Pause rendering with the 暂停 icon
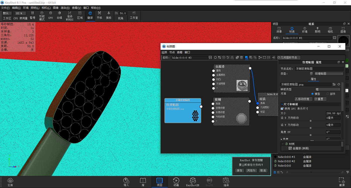351x188 pixels. click(x=32, y=15)
